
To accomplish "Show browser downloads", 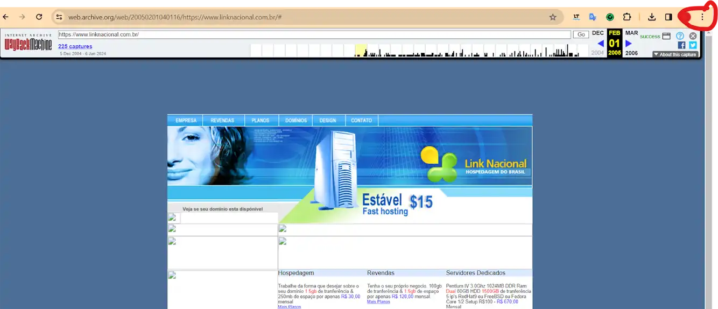I will tap(652, 17).
